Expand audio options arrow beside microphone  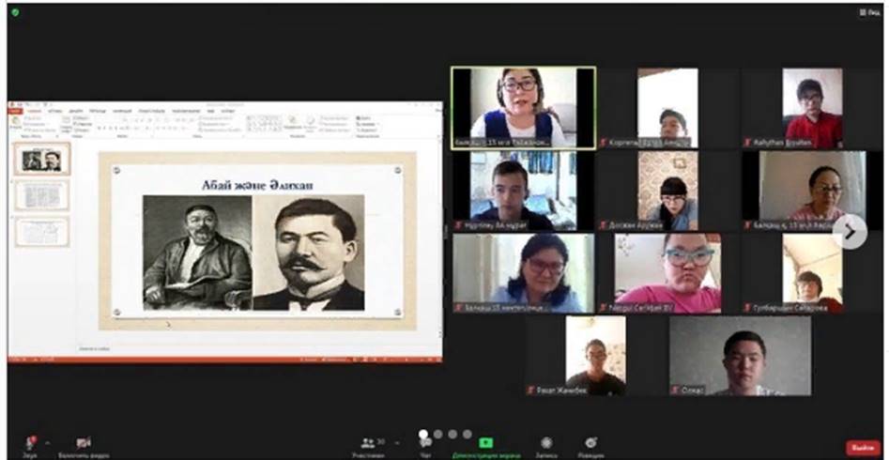(x=48, y=441)
